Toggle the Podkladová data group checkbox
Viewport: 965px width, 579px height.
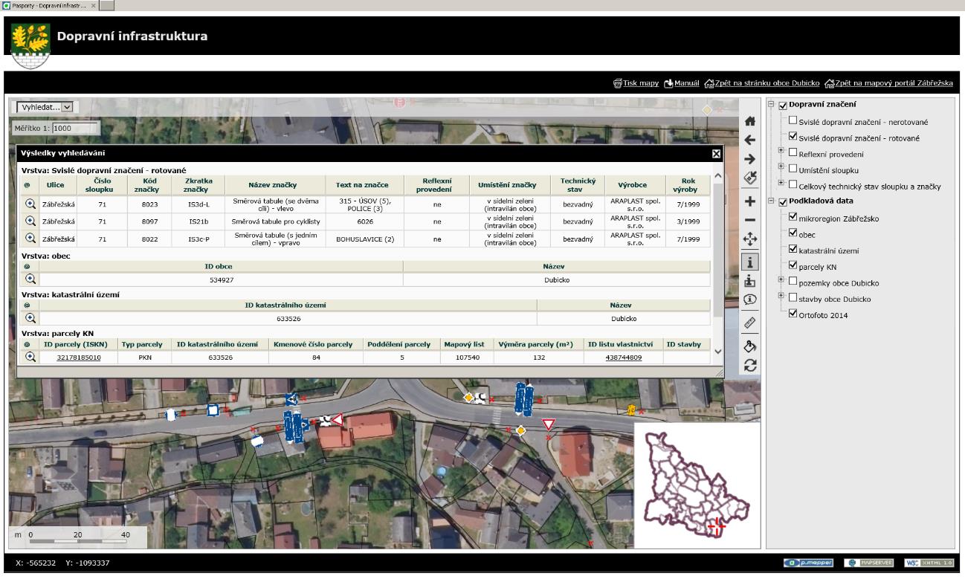782,201
